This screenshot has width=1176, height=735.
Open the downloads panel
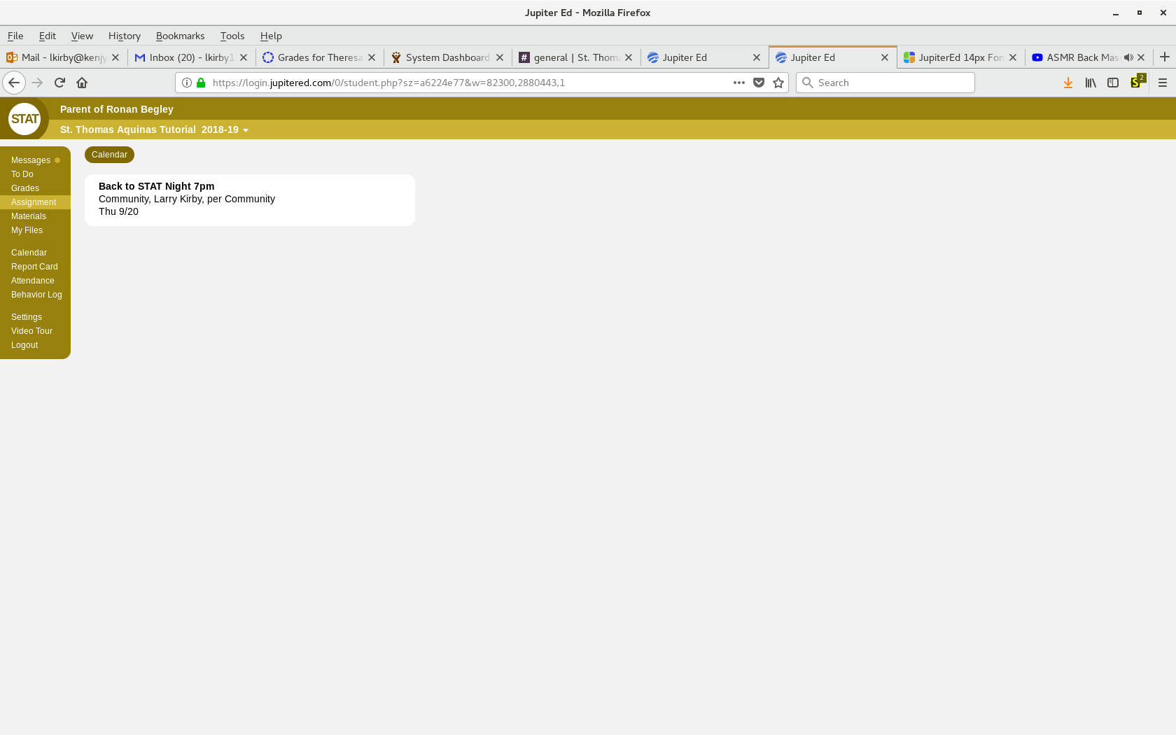click(1068, 83)
